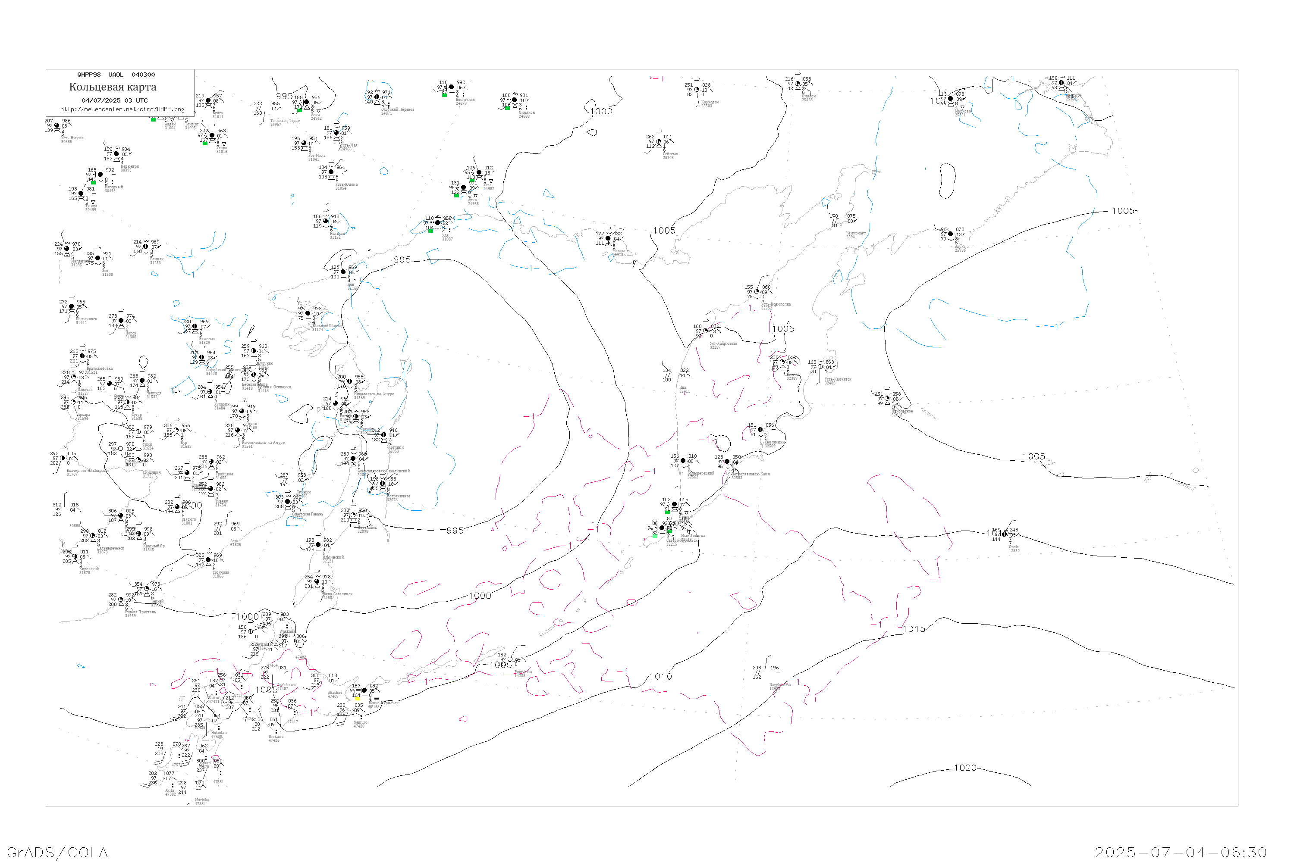Click the green square at Угино station
The image size is (1294, 862).
pos(204,144)
